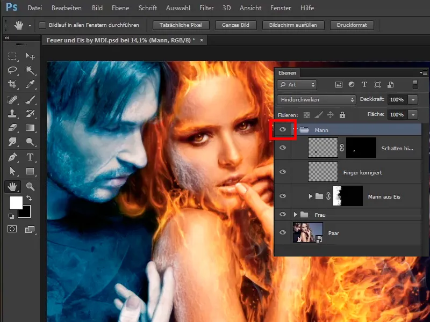The height and width of the screenshot is (322, 430).
Task: Click the Ganzes Bild button
Action: (235, 25)
